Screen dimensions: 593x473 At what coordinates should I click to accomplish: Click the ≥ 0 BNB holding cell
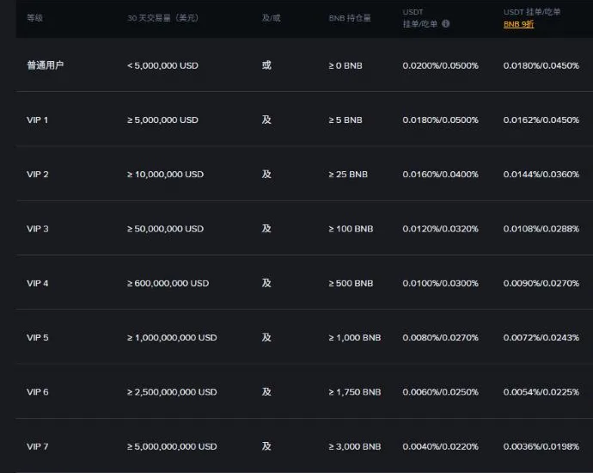pos(345,65)
